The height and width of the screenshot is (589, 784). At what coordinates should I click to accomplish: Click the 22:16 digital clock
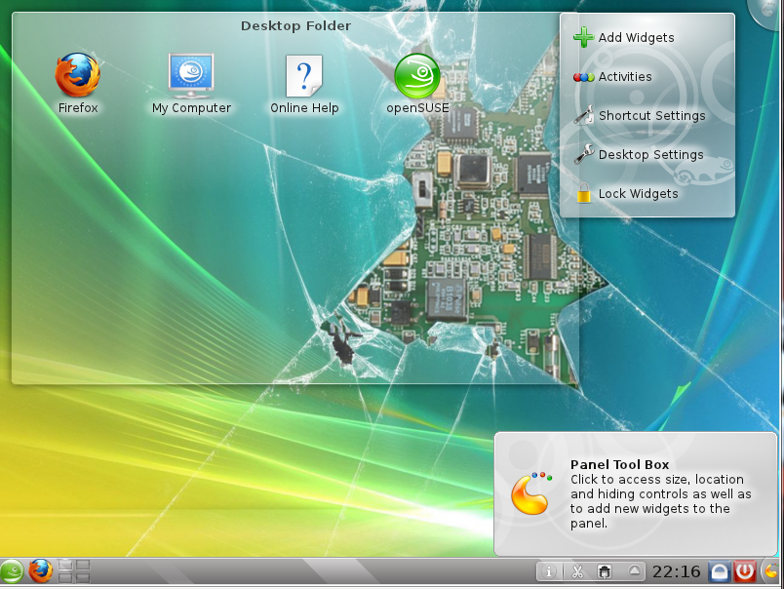tap(677, 571)
